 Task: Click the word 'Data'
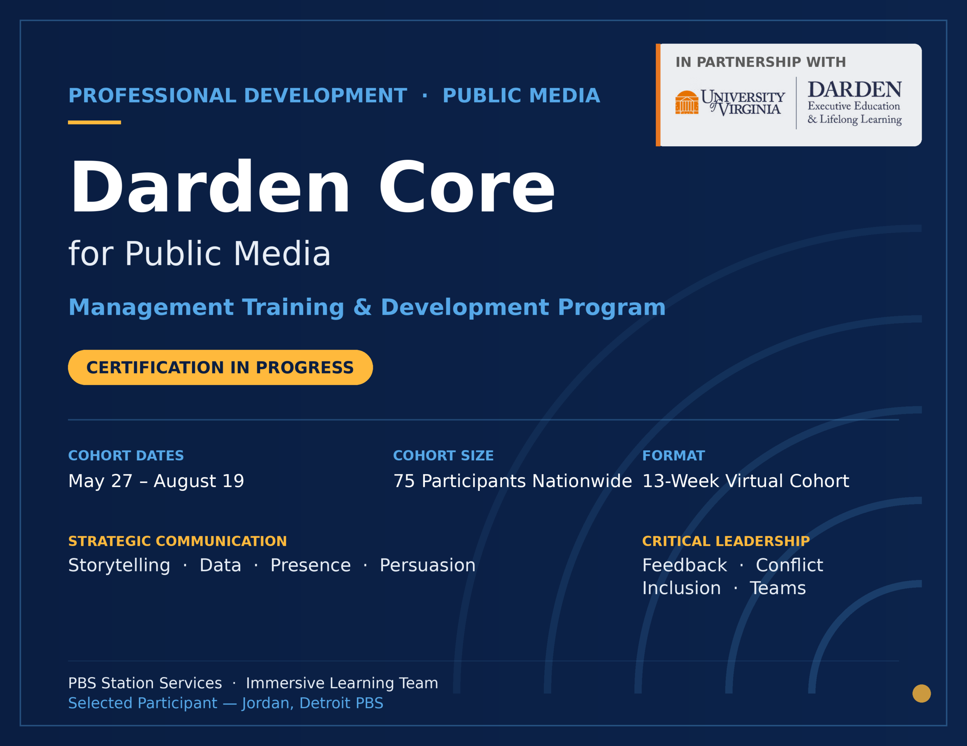(220, 565)
